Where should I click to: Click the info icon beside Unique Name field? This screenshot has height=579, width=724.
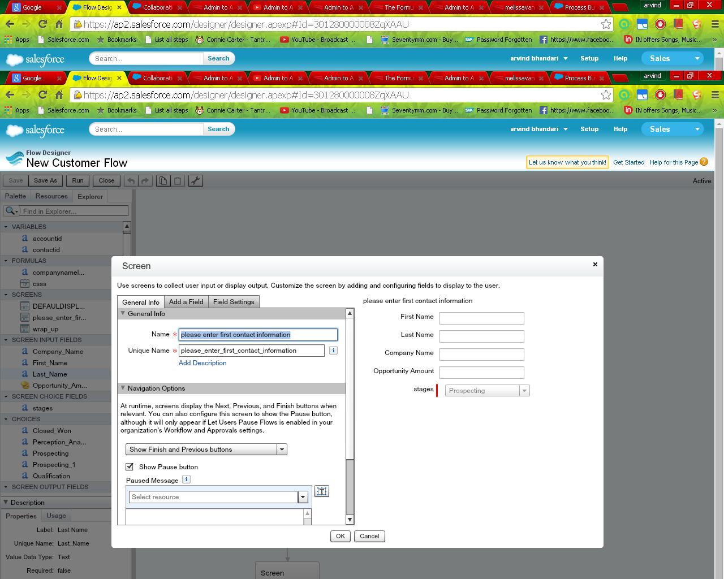tap(333, 351)
